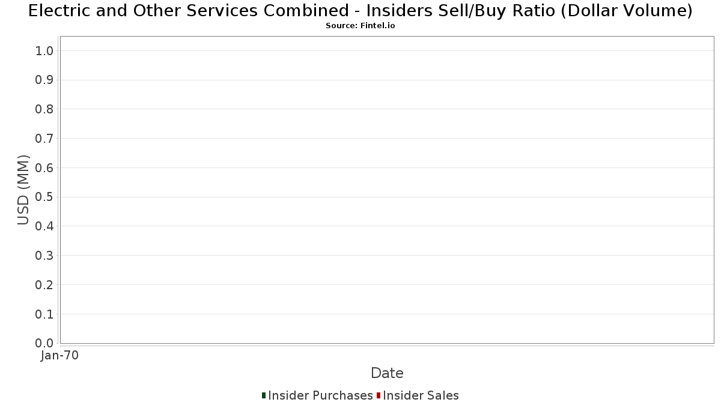The image size is (721, 405).
Task: Click the Jan-70 x-axis tick label
Action: click(59, 356)
